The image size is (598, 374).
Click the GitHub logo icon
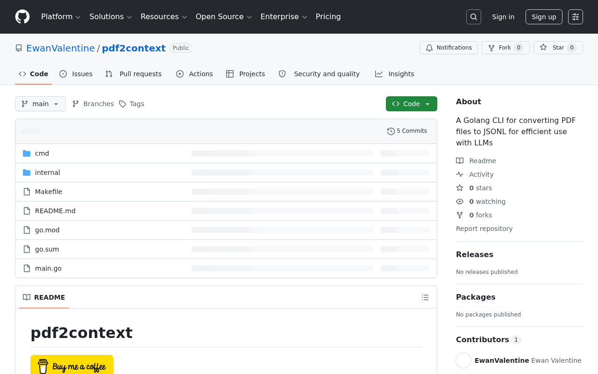click(x=22, y=17)
